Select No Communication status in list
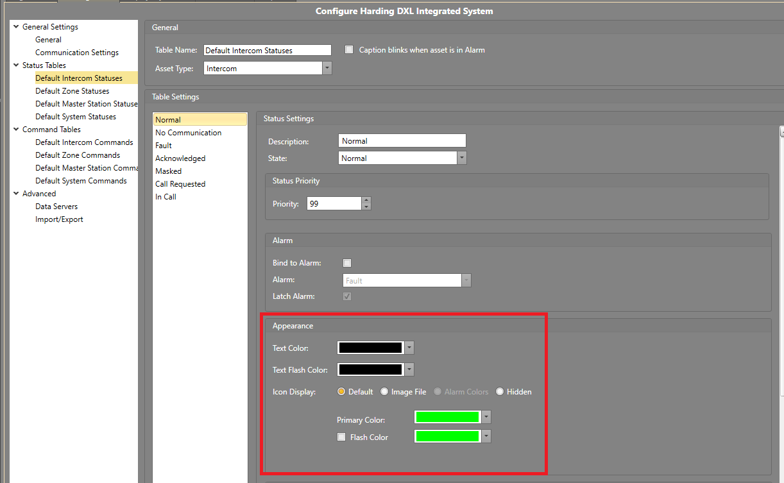784x483 pixels. 188,133
